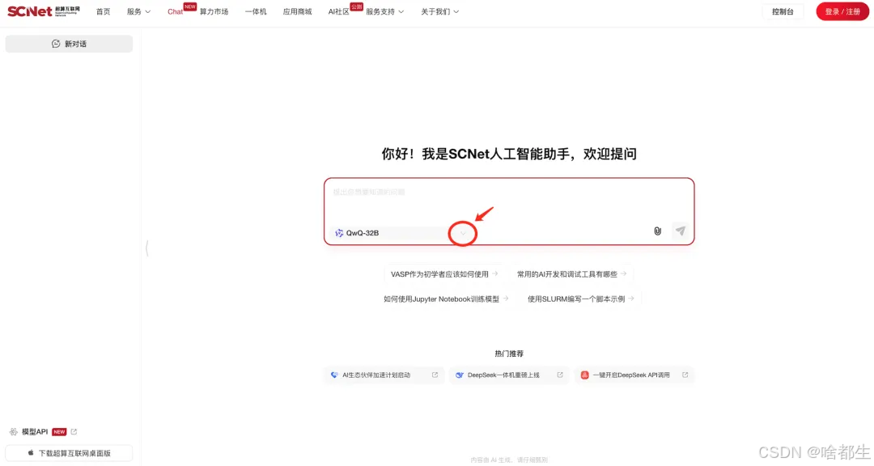Open the AI社区 nav item

point(338,11)
